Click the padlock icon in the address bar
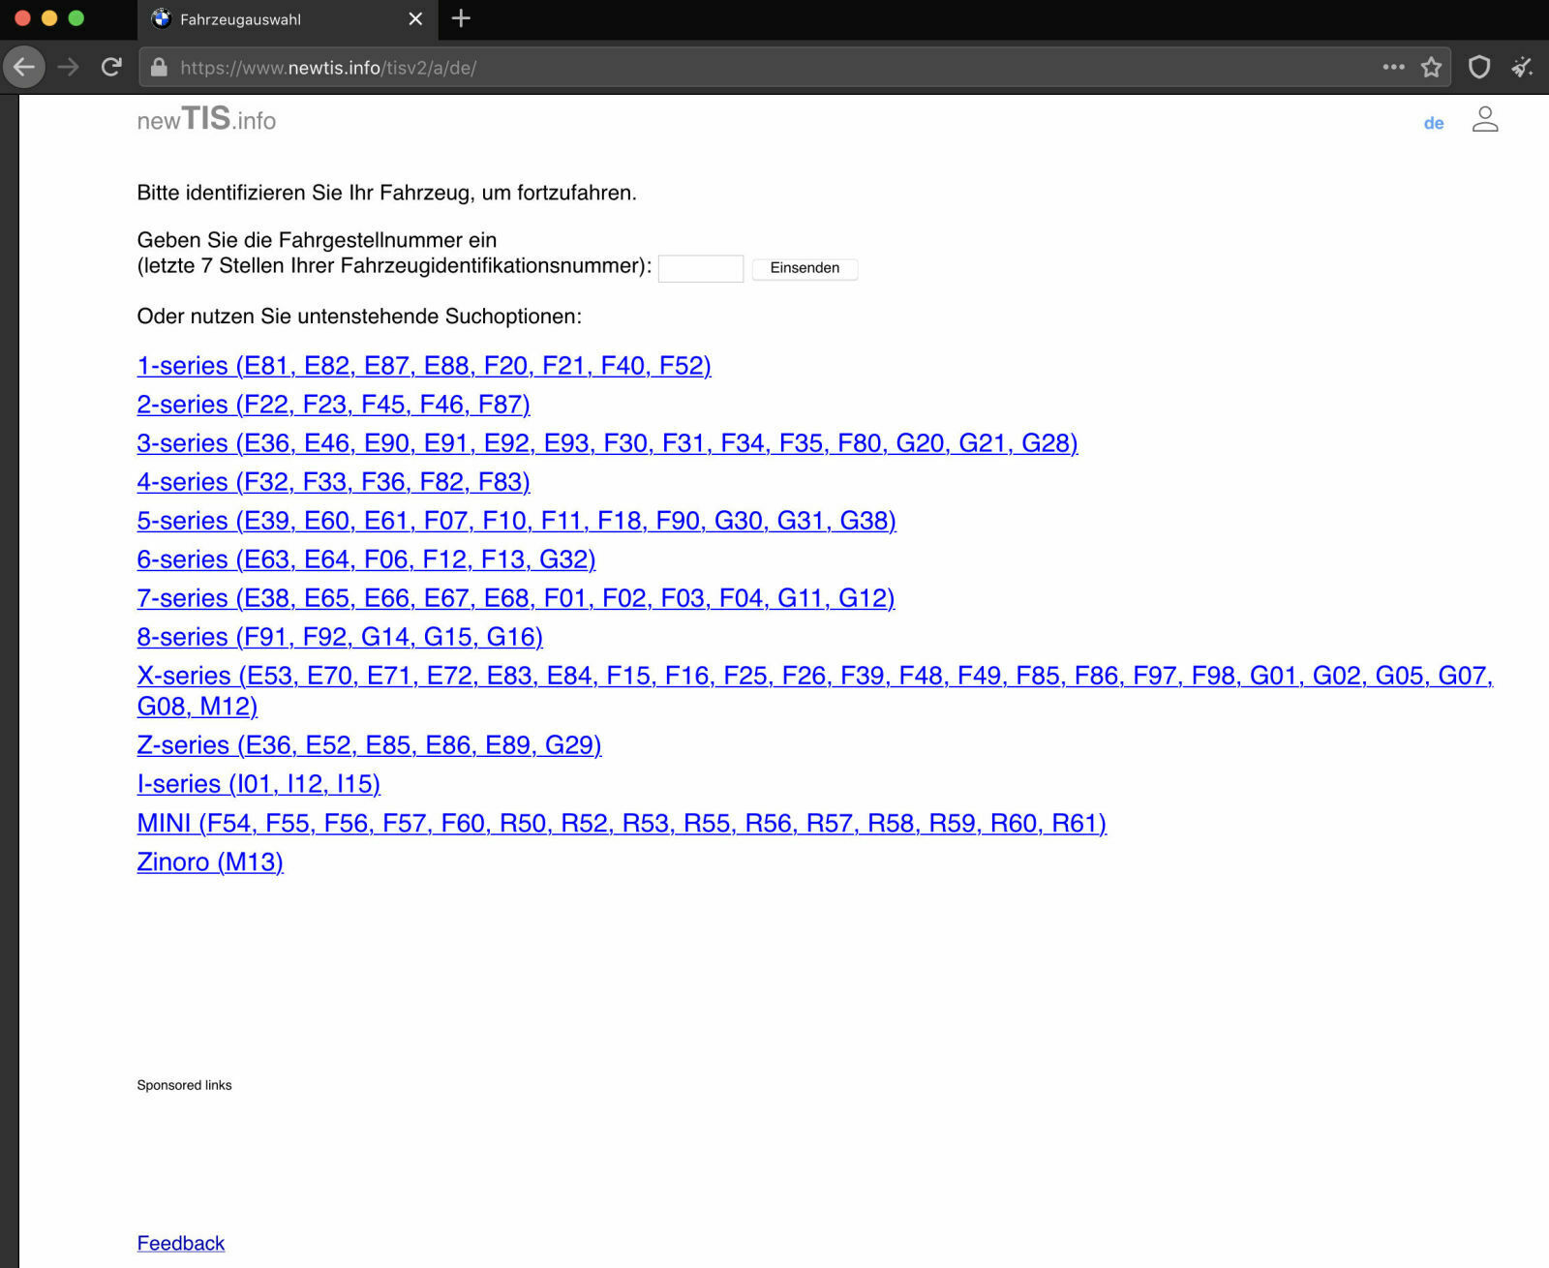The height and width of the screenshot is (1268, 1549). point(157,68)
